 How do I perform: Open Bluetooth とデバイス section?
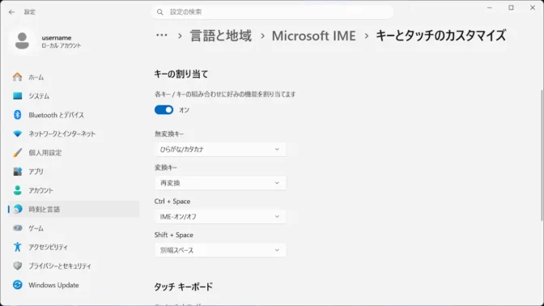coord(74,115)
